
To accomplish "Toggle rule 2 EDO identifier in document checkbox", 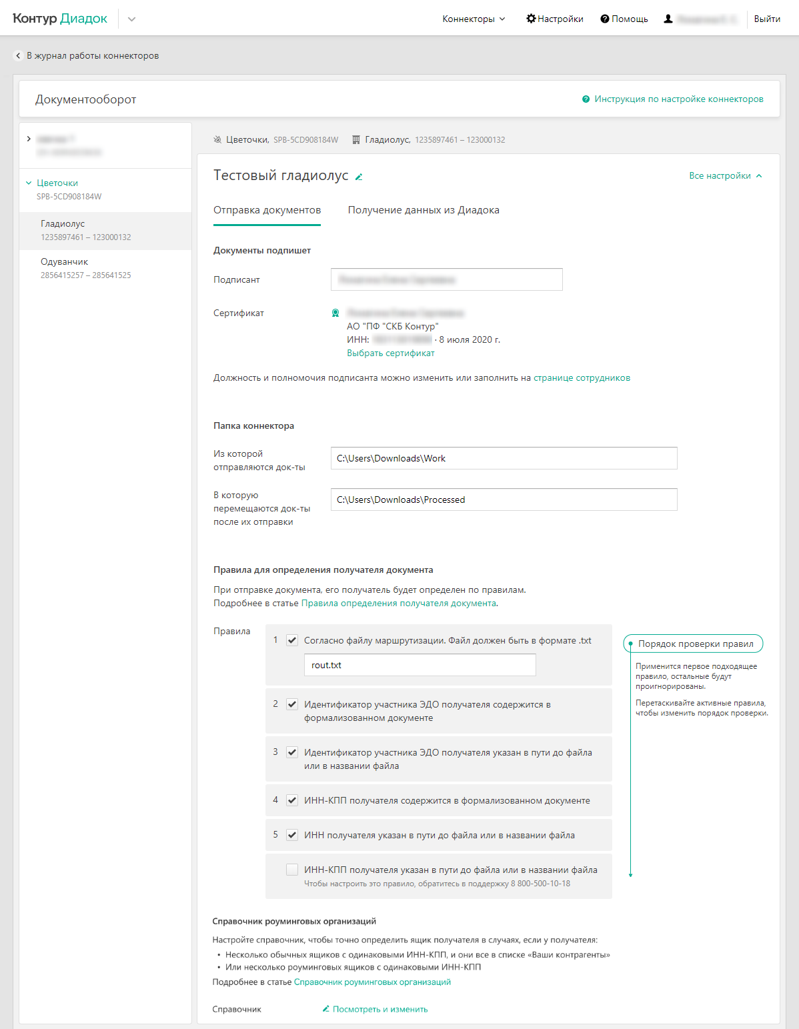I will click(292, 704).
